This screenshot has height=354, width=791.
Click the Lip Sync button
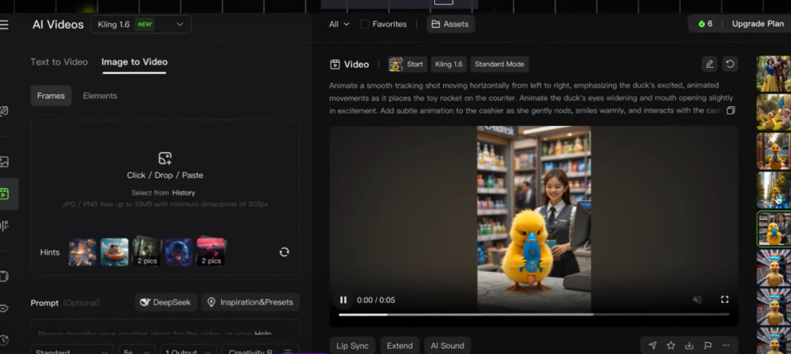coord(352,345)
